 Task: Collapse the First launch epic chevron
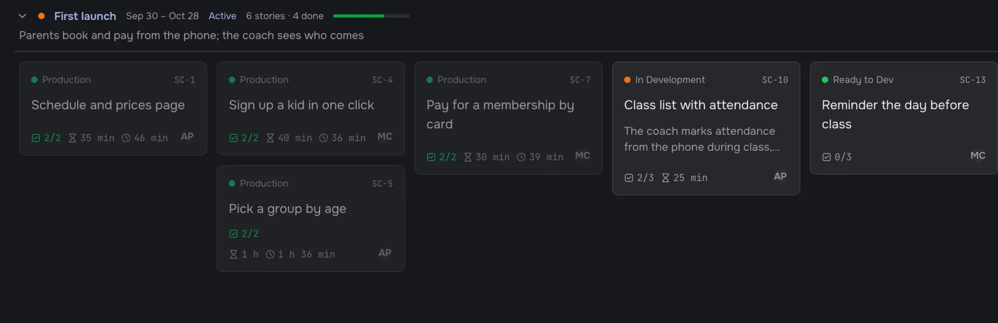[22, 16]
